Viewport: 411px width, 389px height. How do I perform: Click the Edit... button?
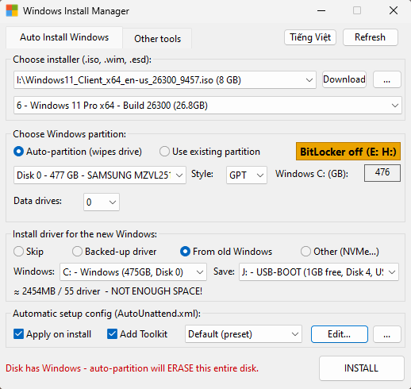click(340, 334)
